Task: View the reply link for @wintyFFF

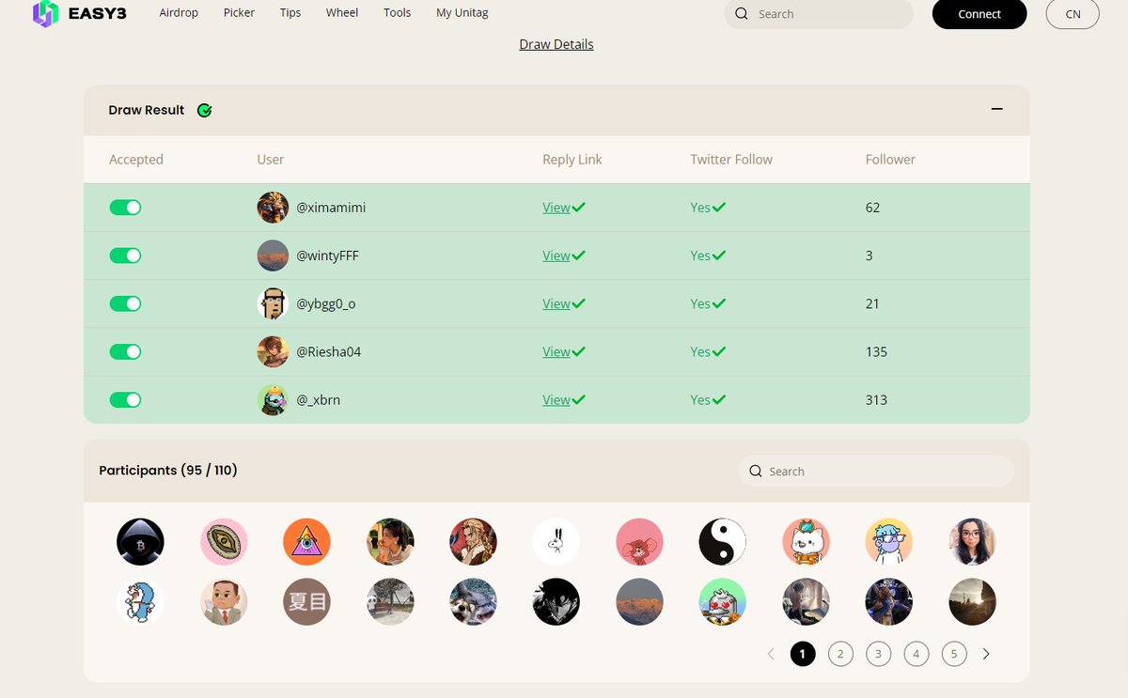Action: (556, 256)
